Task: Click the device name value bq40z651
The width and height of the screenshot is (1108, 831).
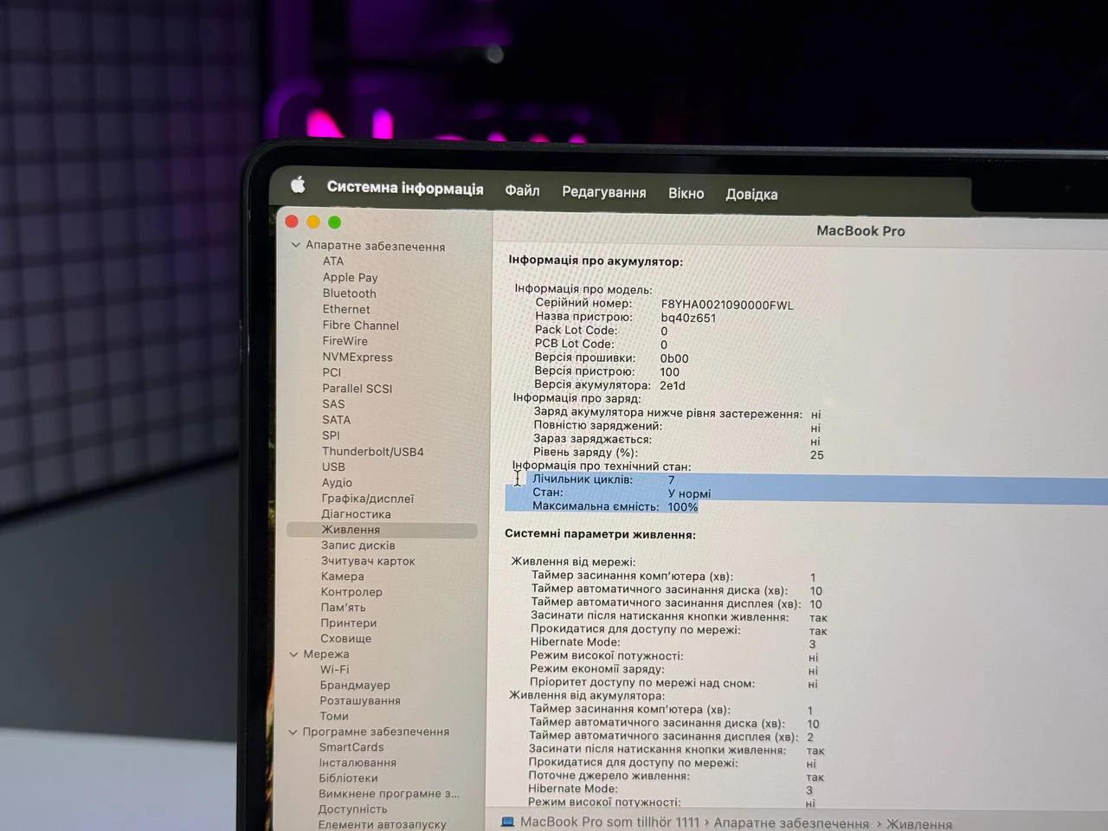Action: [x=688, y=318]
